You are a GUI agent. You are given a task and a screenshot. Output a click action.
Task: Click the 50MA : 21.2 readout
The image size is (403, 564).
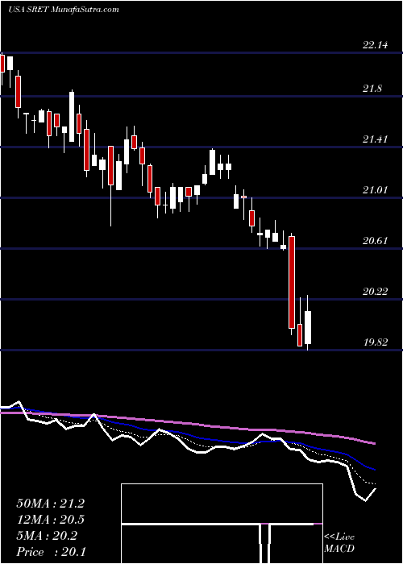51,504
